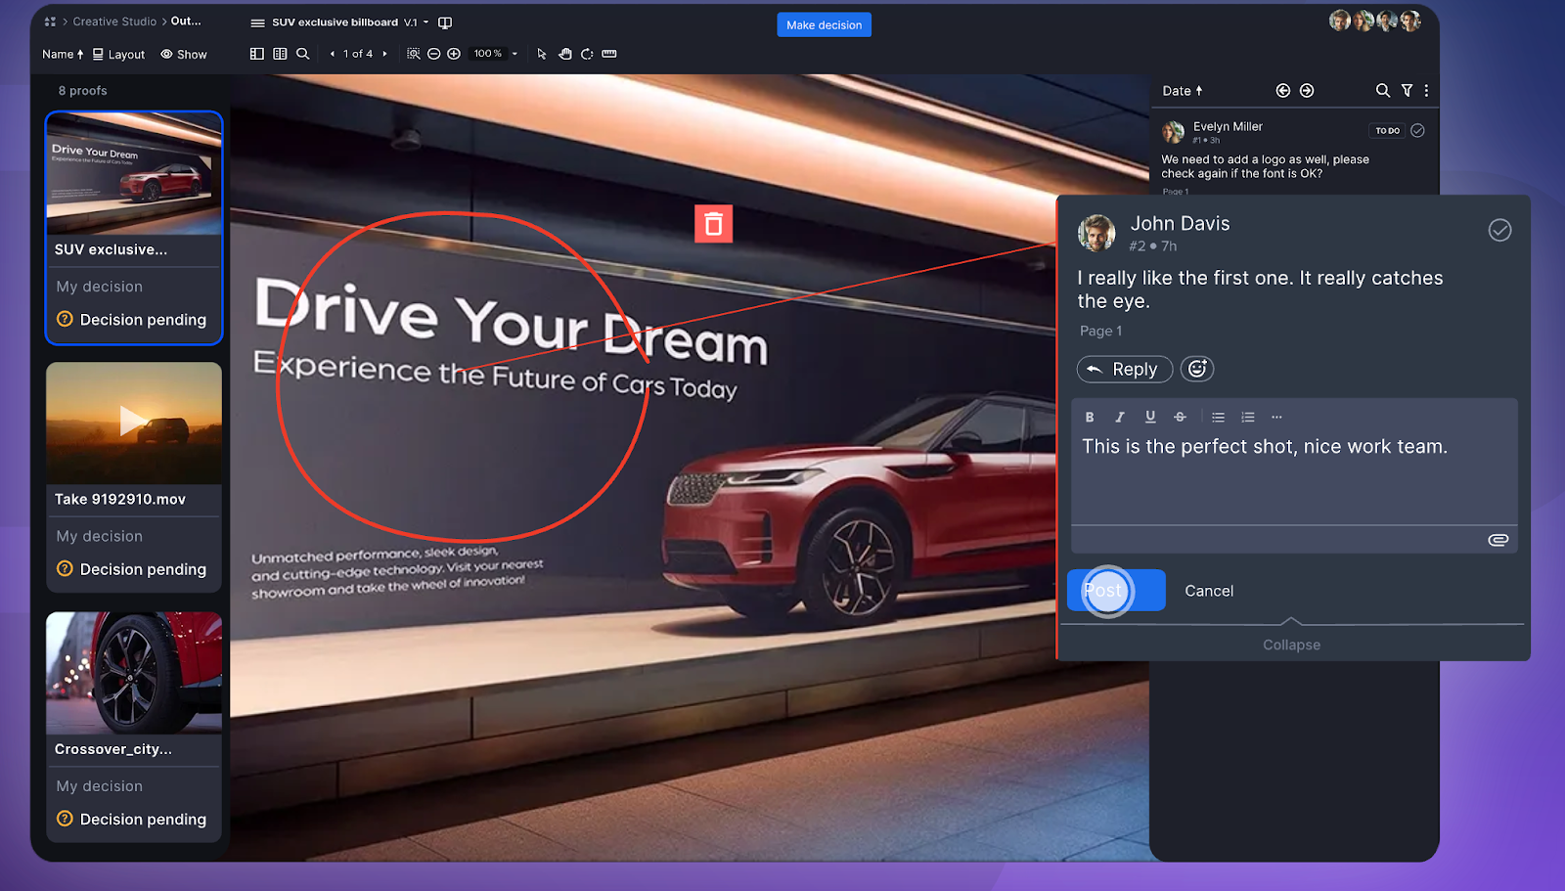
Task: Select the Zoom to selection tool
Action: tap(415, 54)
